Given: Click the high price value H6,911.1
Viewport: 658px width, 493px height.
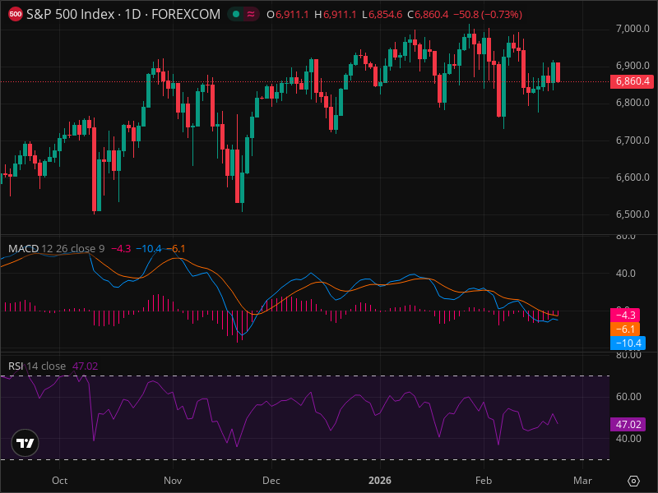Looking at the screenshot, I should 336,15.
